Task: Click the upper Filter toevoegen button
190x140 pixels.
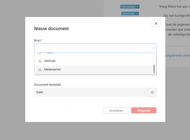Action: (x=128, y=7)
